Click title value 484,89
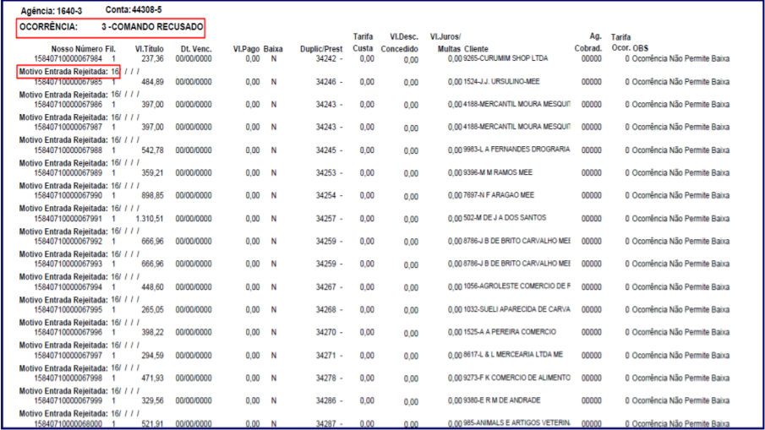765x430 pixels. pyautogui.click(x=153, y=82)
